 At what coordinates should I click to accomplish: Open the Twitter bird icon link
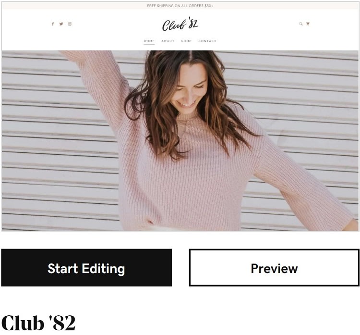tap(61, 24)
